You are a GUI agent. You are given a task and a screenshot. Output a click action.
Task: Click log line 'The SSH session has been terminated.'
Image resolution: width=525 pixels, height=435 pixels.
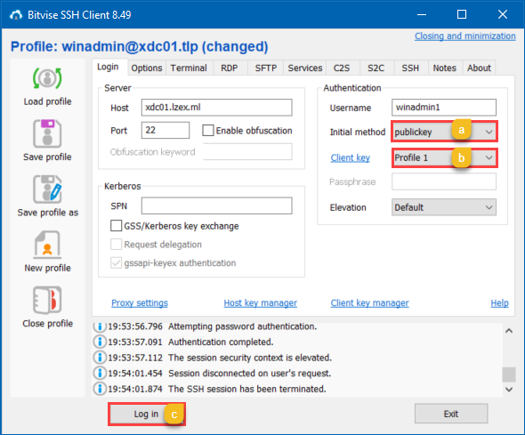tap(247, 389)
